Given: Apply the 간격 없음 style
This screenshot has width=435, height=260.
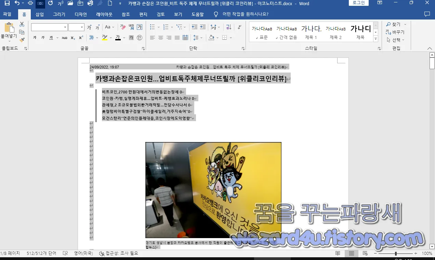Looking at the screenshot, I should pyautogui.click(x=287, y=32).
